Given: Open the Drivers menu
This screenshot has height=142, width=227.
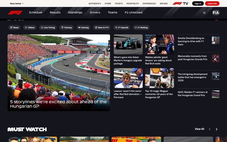Looking at the screenshot, I should click(95, 12).
